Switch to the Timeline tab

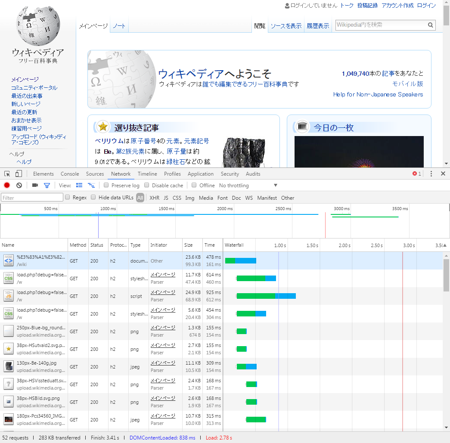[147, 174]
